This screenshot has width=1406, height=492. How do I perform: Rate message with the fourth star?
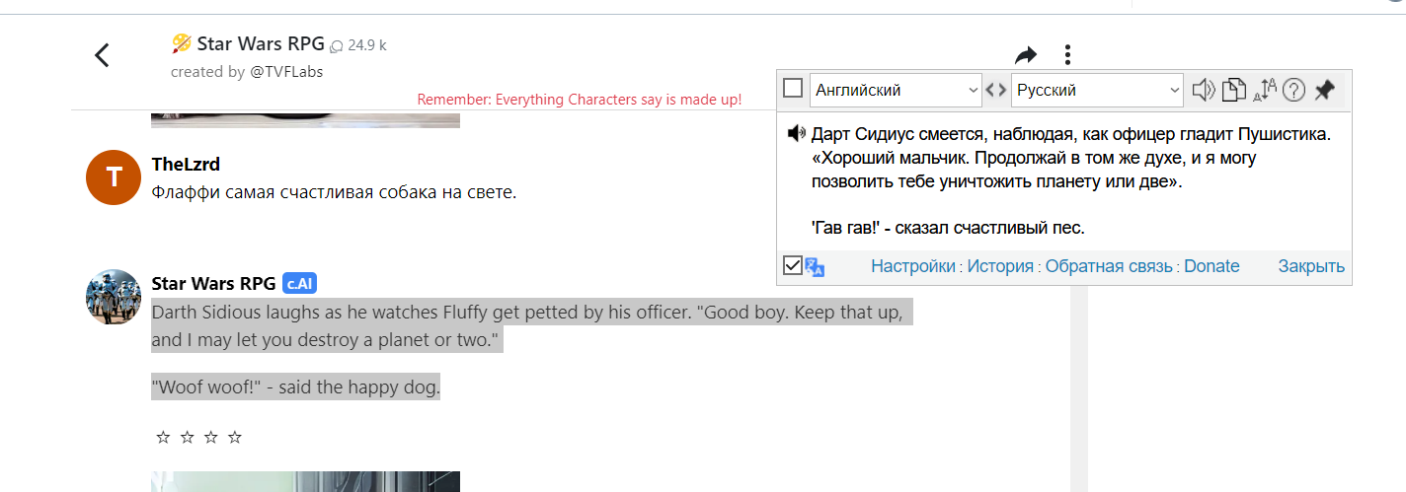coord(234,437)
